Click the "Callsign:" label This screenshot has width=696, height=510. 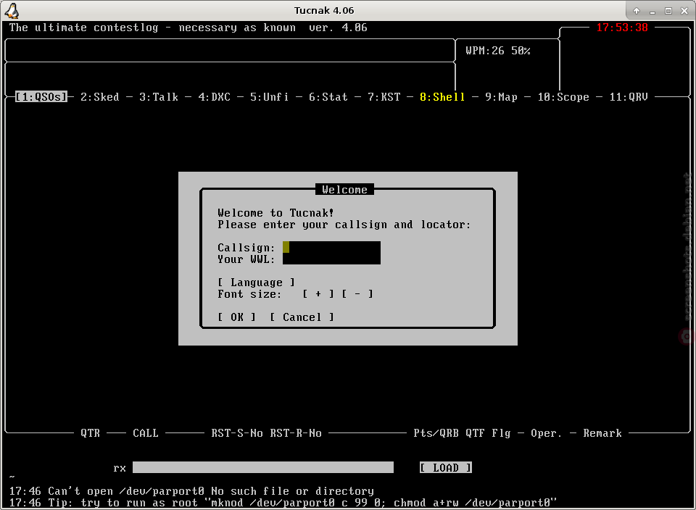[246, 247]
